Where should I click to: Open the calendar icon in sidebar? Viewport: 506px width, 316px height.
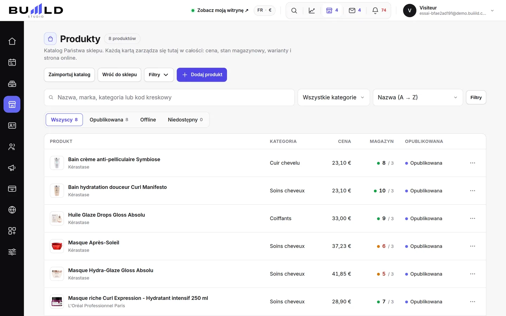[12, 62]
